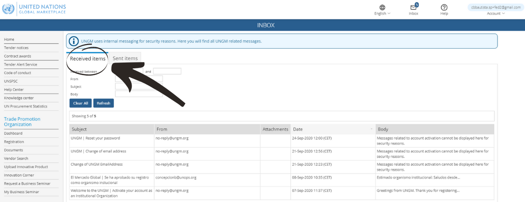The width and height of the screenshot is (525, 202).
Task: Open 'El Mercado Global' registration message
Action: point(110,180)
